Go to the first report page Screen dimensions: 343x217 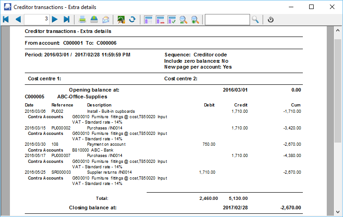pyautogui.click(x=6, y=19)
